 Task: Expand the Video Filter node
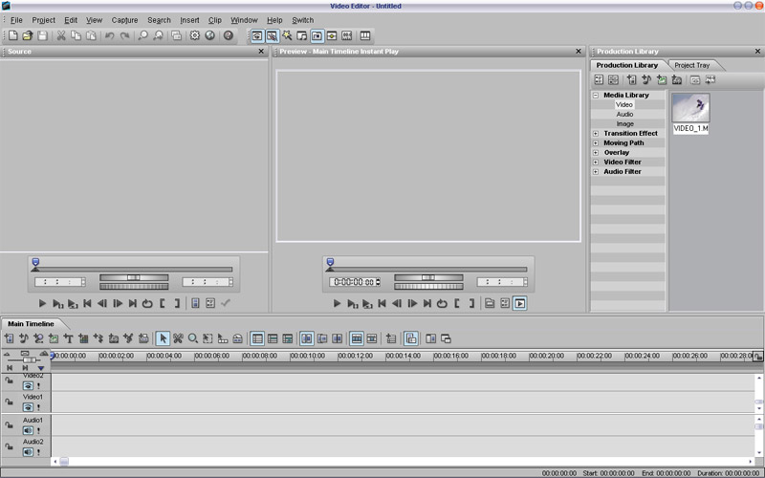click(596, 162)
